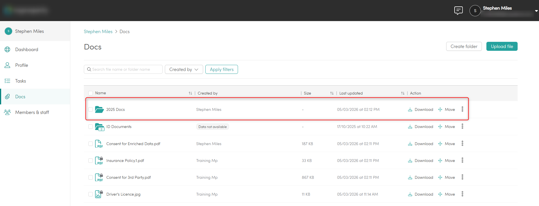Viewport: 539px width, 206px height.
Task: Sort by the Last updated column arrows
Action: 403,93
